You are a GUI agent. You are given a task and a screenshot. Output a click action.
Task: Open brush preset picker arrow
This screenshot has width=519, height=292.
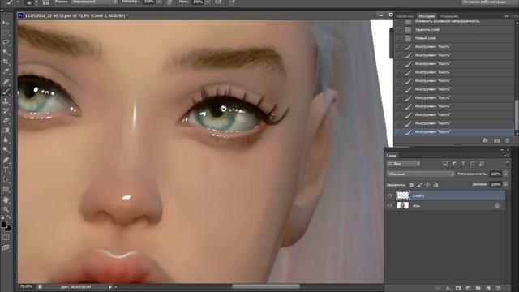coord(36,2)
